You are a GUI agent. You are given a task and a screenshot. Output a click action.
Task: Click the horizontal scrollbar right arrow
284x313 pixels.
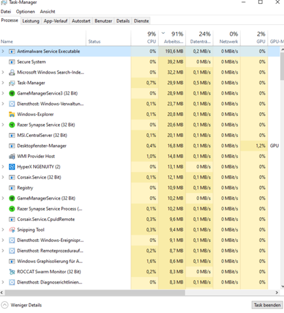277,293
